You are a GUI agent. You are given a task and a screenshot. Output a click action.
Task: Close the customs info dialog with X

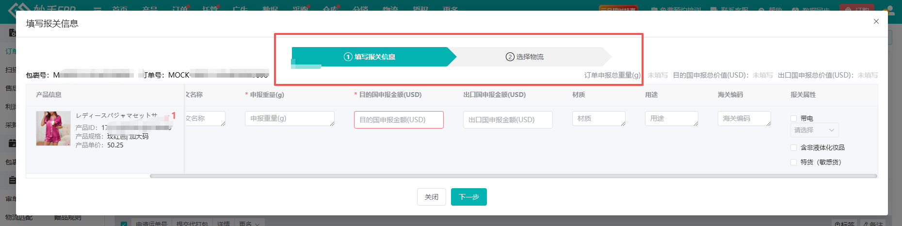pyautogui.click(x=876, y=21)
